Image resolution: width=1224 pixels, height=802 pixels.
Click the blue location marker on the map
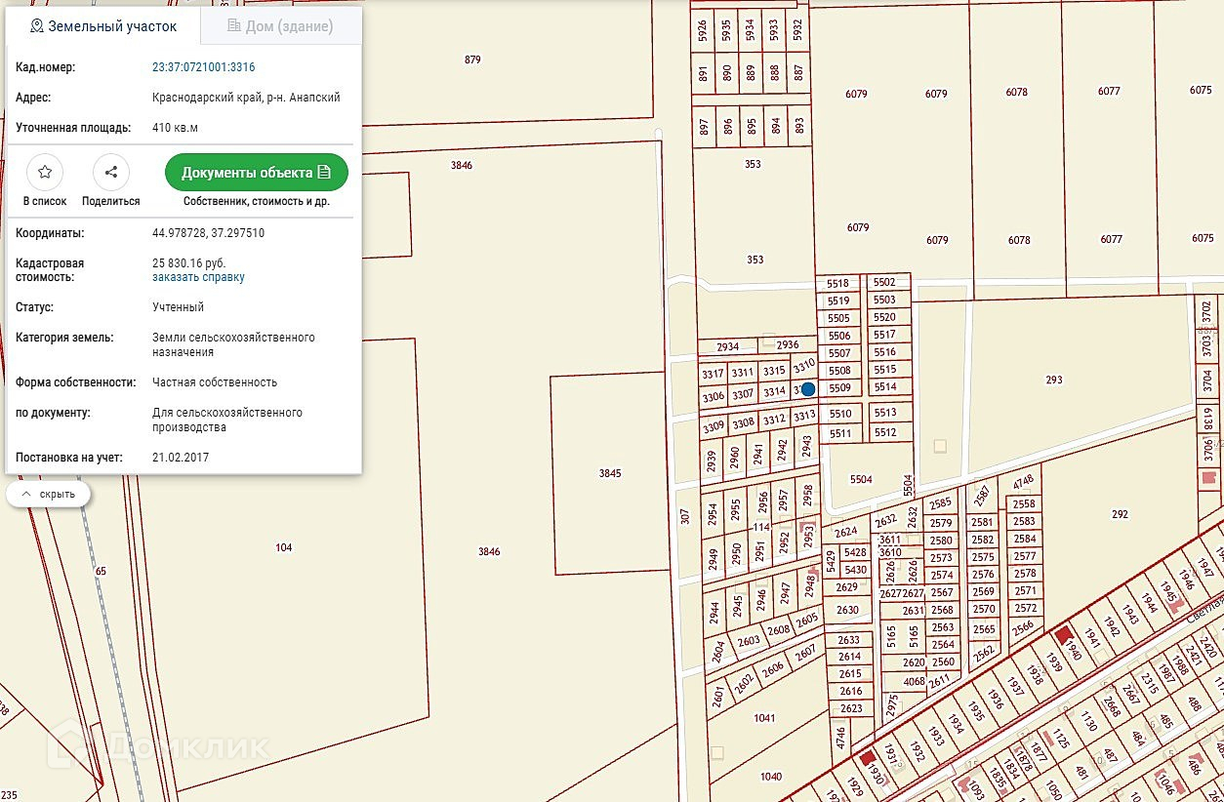tap(808, 389)
